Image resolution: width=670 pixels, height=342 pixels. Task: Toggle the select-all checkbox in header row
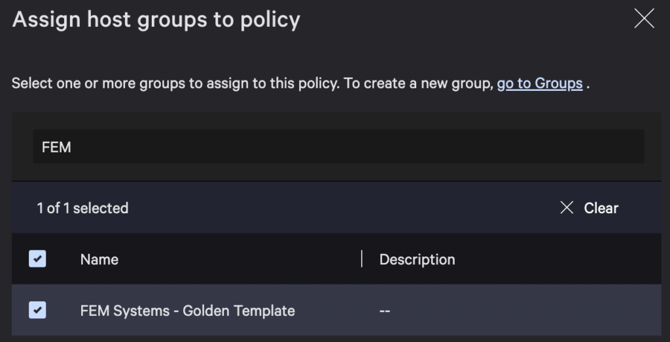pyautogui.click(x=37, y=259)
